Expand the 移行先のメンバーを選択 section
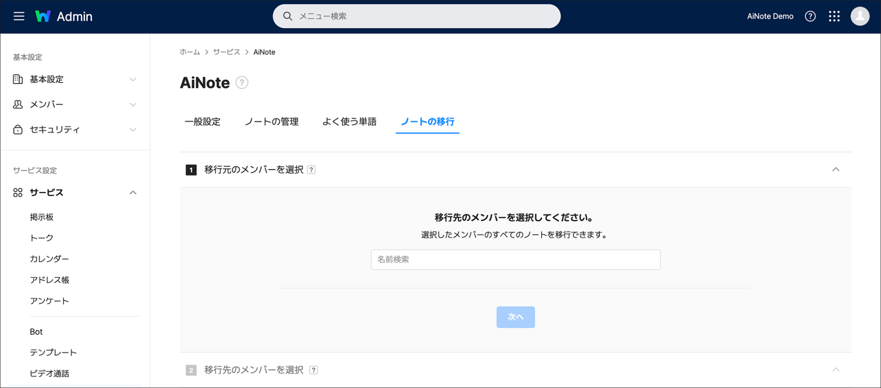The width and height of the screenshot is (881, 388). [836, 370]
